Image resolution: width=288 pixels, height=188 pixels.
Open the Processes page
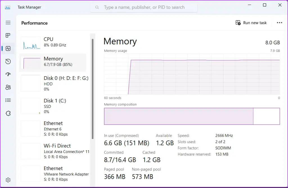point(8,35)
